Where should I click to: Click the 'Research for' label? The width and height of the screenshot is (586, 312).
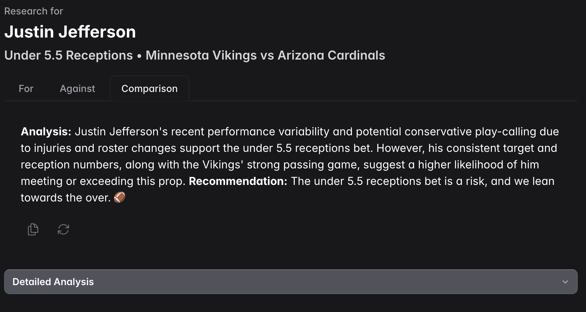[33, 11]
